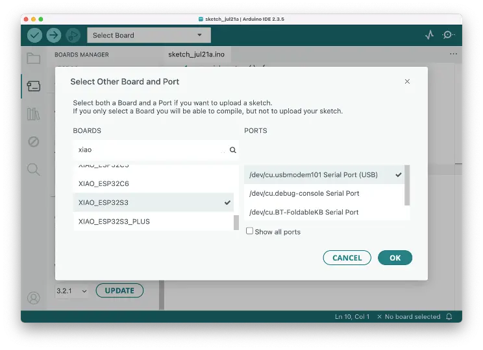Expand the Select Board dropdown
Screen dimensions: 483x350
coord(146,35)
